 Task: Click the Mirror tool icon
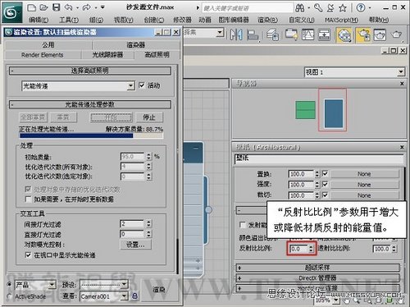tap(236, 34)
